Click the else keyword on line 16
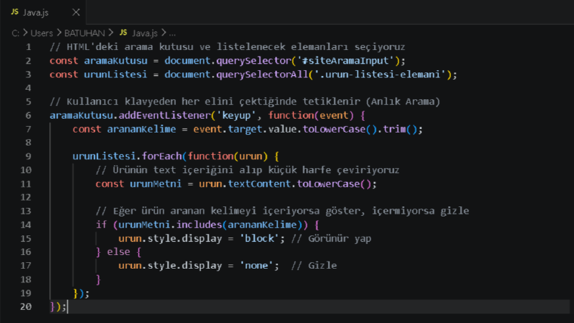Viewport: 574px width, 323px height. pyautogui.click(x=118, y=252)
